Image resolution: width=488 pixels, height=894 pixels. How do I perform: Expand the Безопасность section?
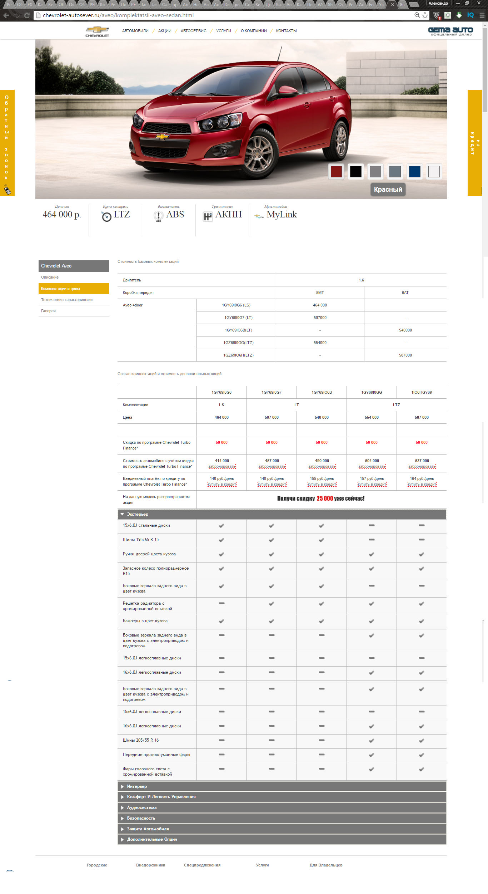(282, 818)
